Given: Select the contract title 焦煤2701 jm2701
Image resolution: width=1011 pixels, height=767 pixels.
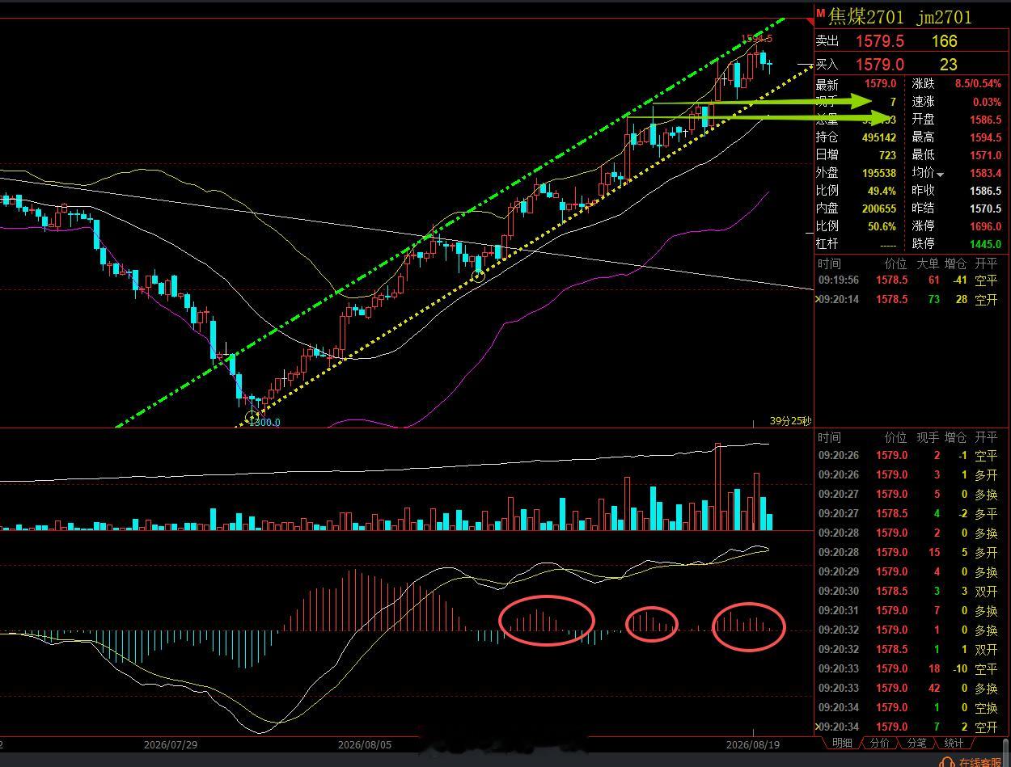Looking at the screenshot, I should [x=900, y=17].
